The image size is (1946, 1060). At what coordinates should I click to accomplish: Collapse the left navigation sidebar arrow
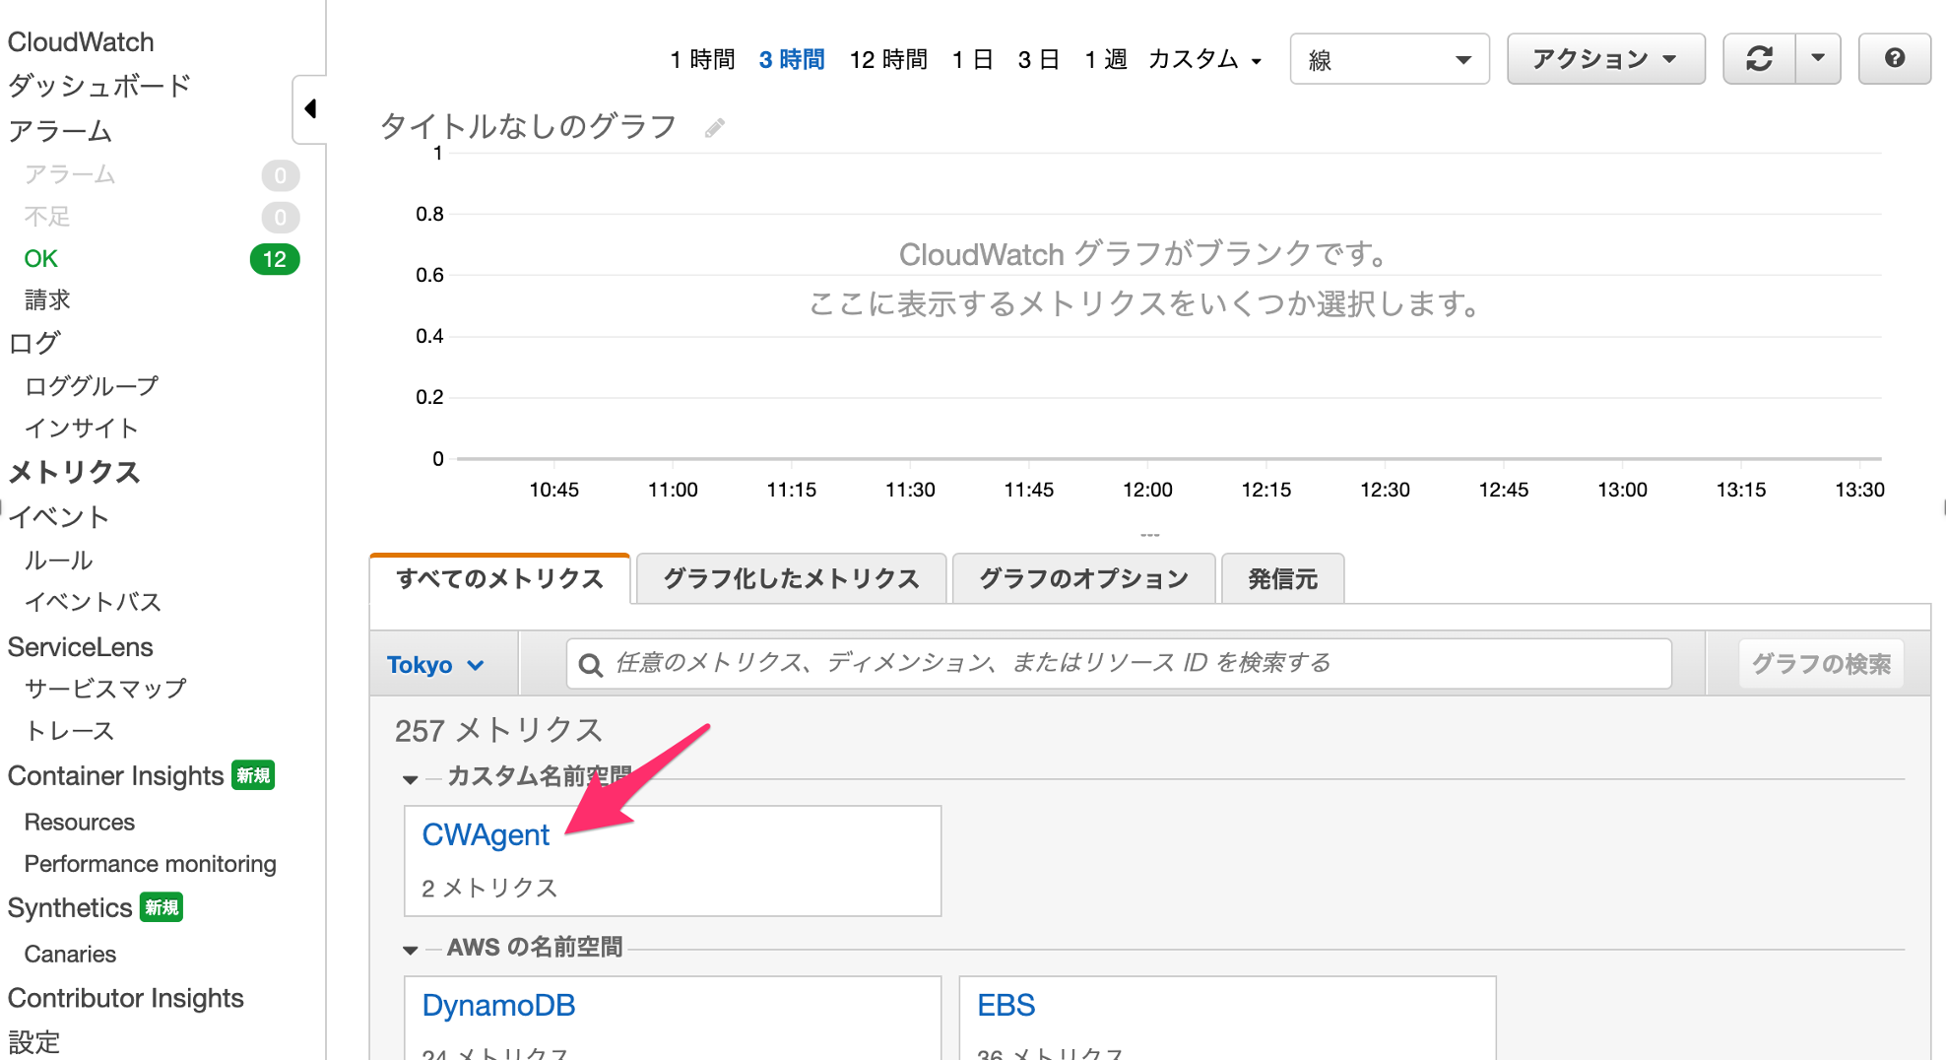(310, 108)
